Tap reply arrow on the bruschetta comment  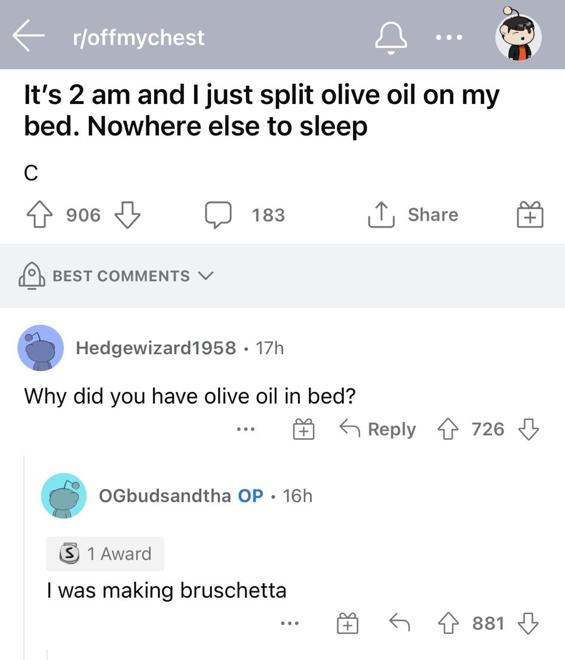click(398, 624)
